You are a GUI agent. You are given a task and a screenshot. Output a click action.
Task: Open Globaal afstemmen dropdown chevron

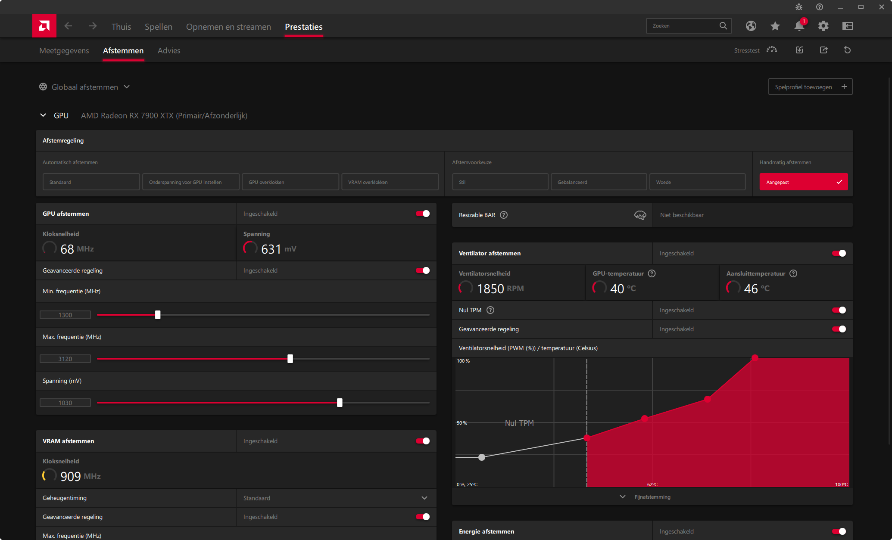click(x=127, y=87)
